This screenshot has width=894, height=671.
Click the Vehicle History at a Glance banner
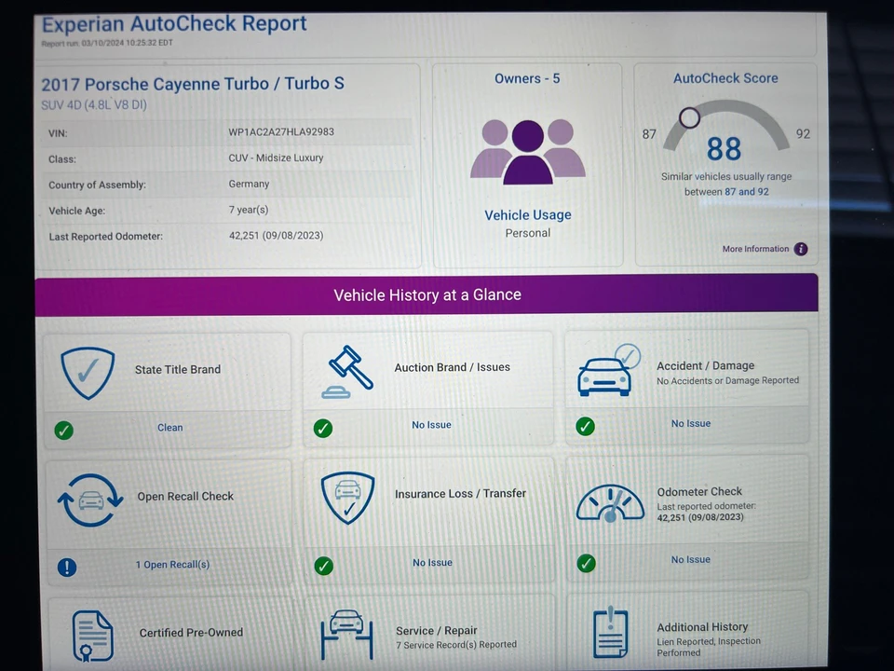pyautogui.click(x=427, y=295)
